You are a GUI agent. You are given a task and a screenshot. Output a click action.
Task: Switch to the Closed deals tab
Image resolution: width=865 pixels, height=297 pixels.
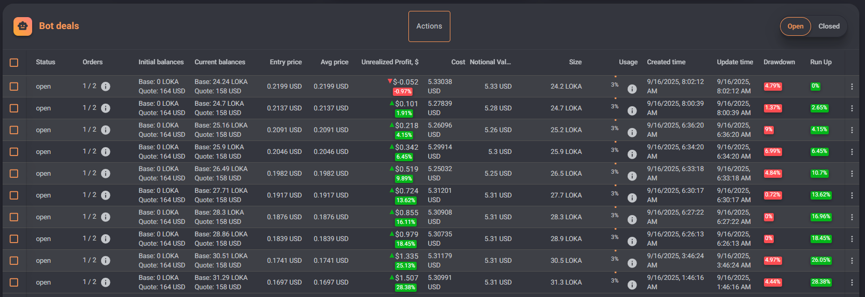tap(829, 26)
